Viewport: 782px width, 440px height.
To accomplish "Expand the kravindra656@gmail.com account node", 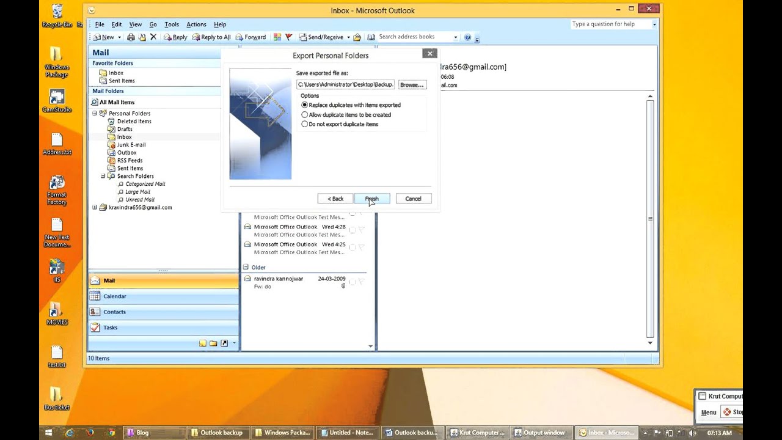I will pos(95,207).
